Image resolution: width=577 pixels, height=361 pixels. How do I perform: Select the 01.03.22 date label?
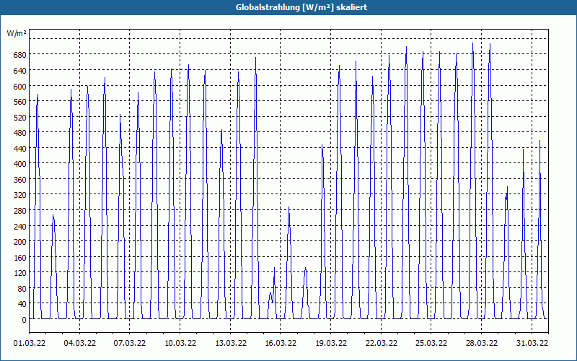pyautogui.click(x=30, y=344)
